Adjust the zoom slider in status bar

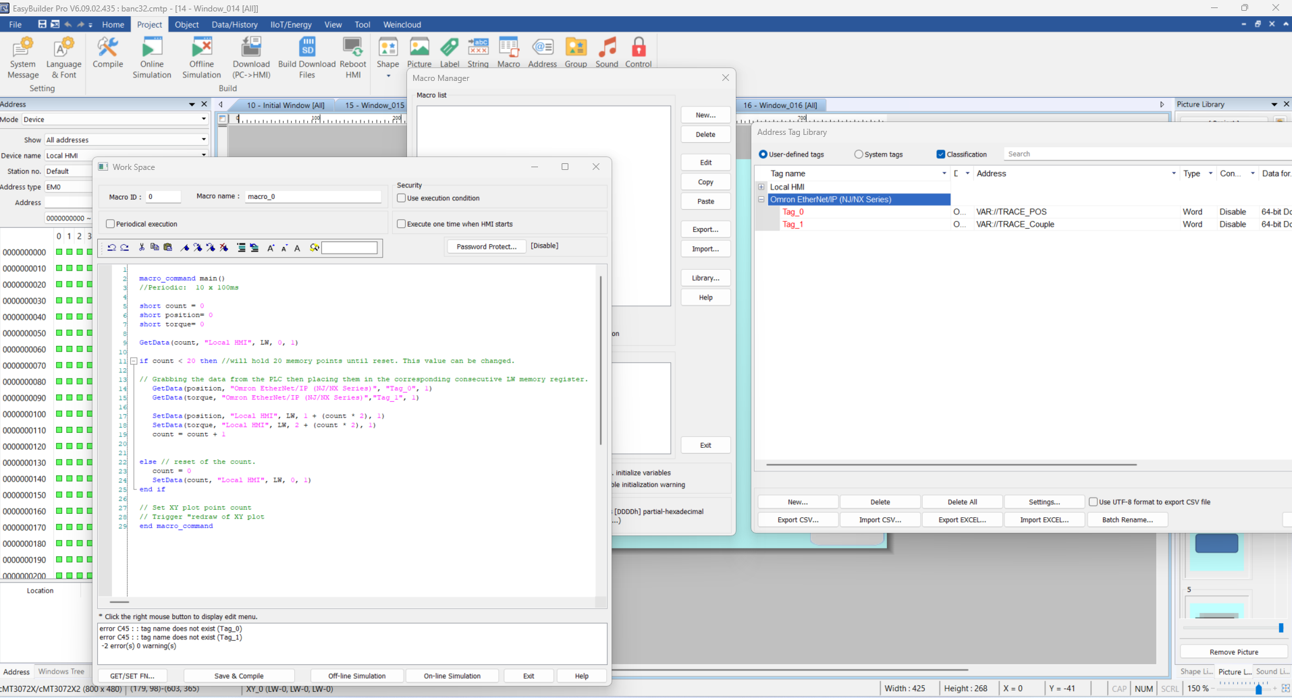point(1258,689)
